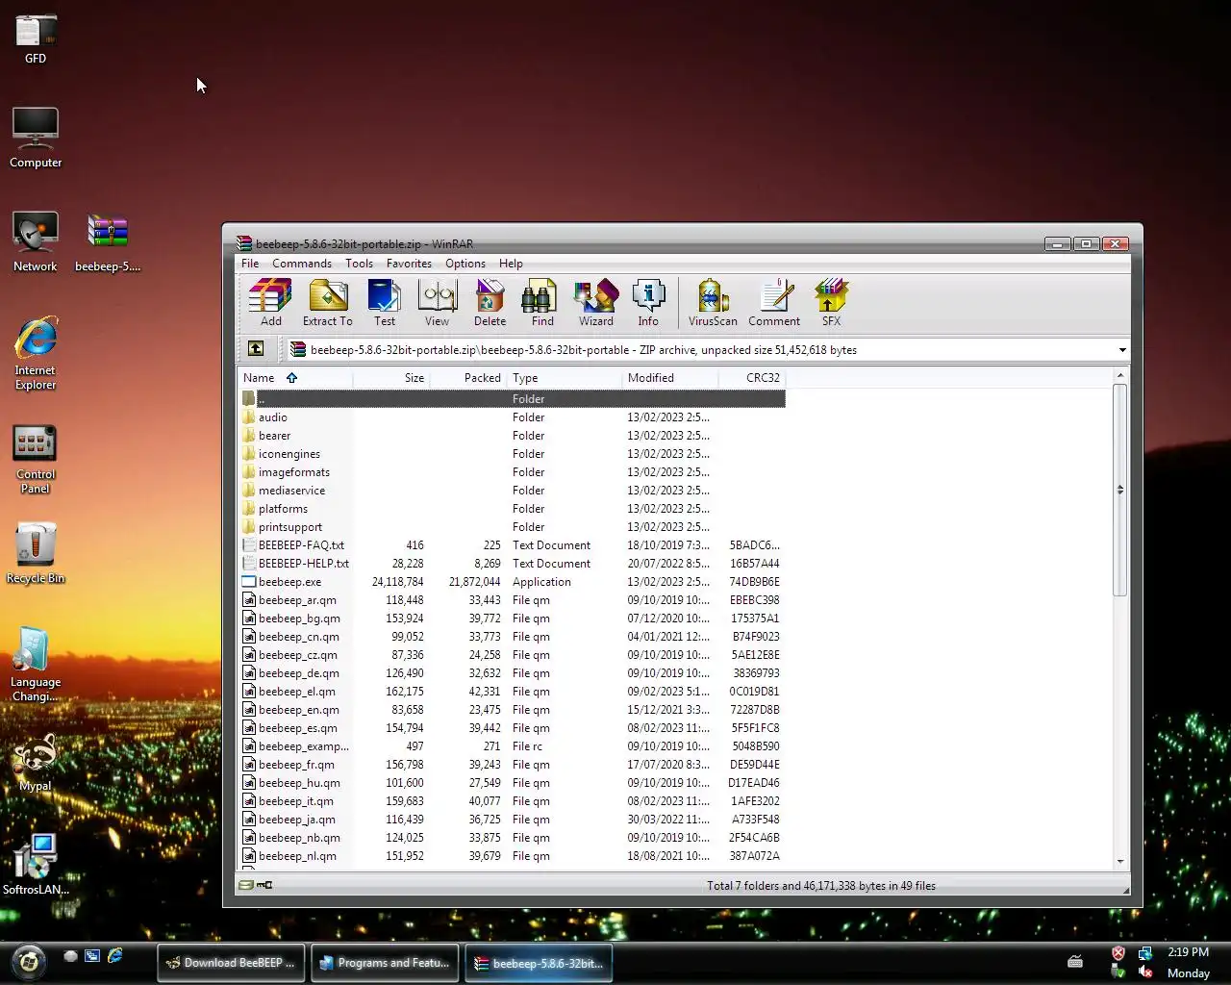Screen dimensions: 1231x985
Task: Open the Commands menu
Action: point(302,263)
